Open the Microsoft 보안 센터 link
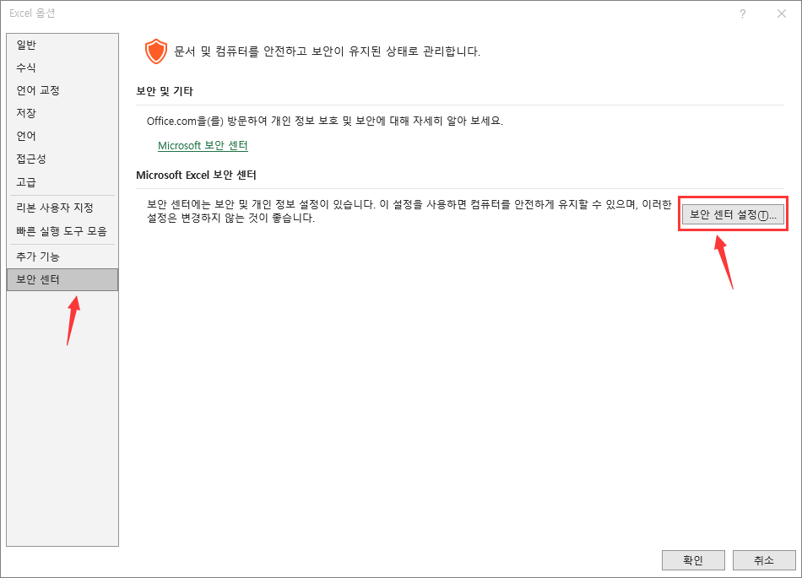802x578 pixels. (x=202, y=145)
